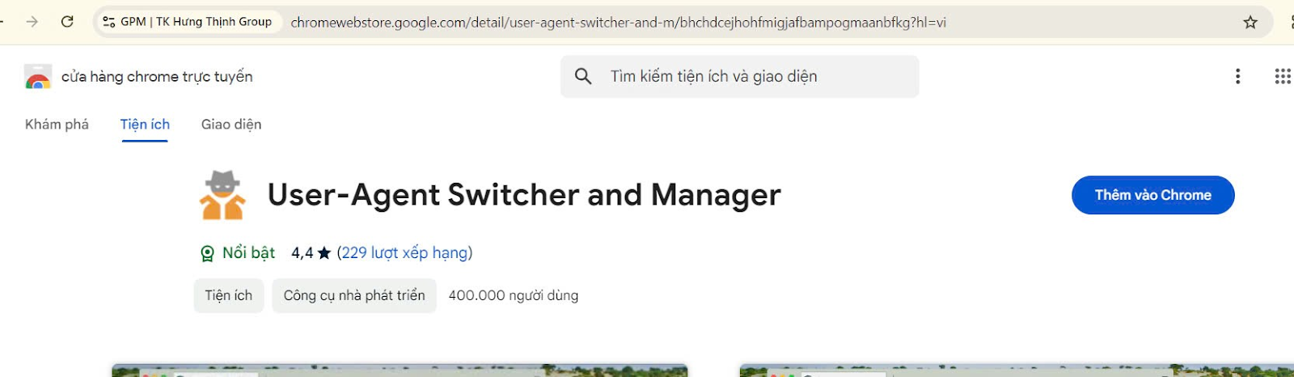This screenshot has width=1294, height=377.
Task: Click the 400.000 người dùng text
Action: pyautogui.click(x=514, y=295)
